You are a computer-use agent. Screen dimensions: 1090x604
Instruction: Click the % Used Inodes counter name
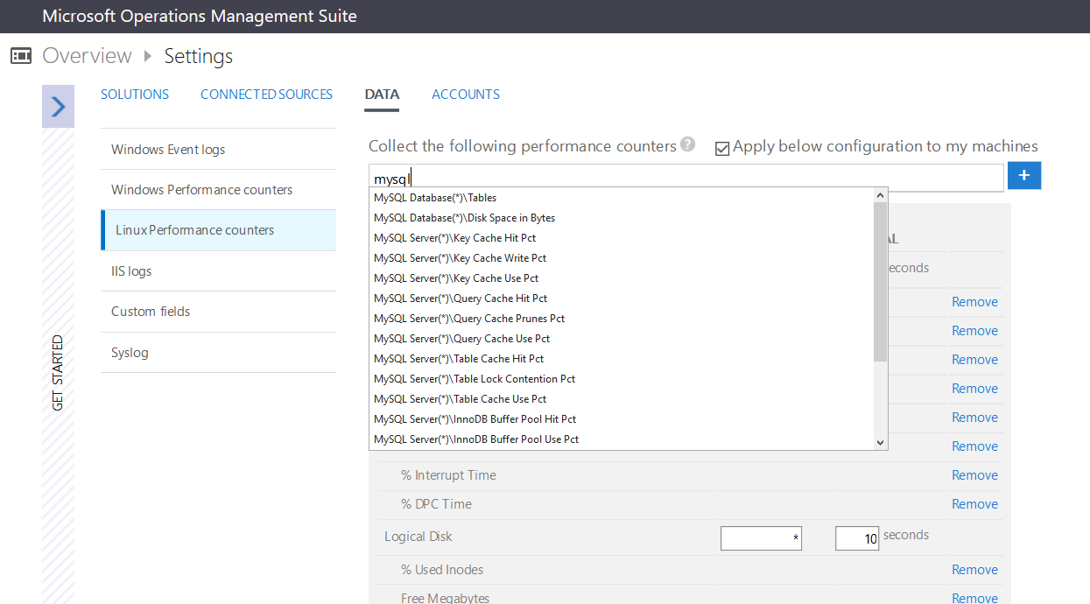click(x=442, y=570)
